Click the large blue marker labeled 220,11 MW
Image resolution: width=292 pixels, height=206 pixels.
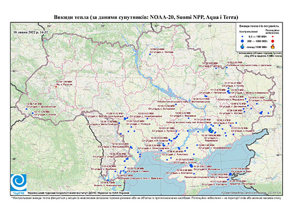coord(191,166)
